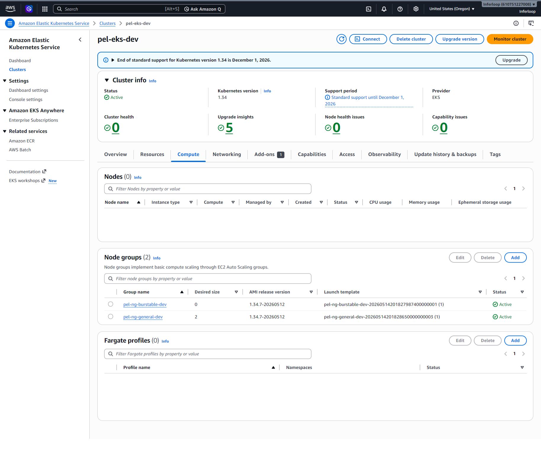Select the pel-ng-burstable-dev radio button
This screenshot has width=541, height=450.
click(x=111, y=304)
